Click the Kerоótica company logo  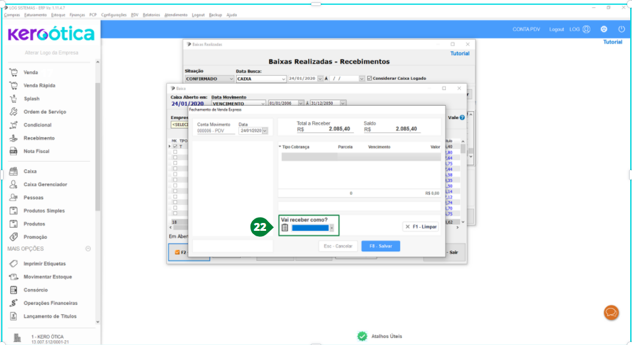coord(51,34)
